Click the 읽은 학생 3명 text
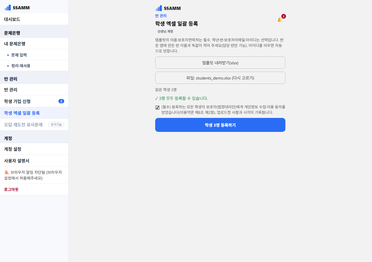The height and width of the screenshot is (262, 372). point(166,90)
